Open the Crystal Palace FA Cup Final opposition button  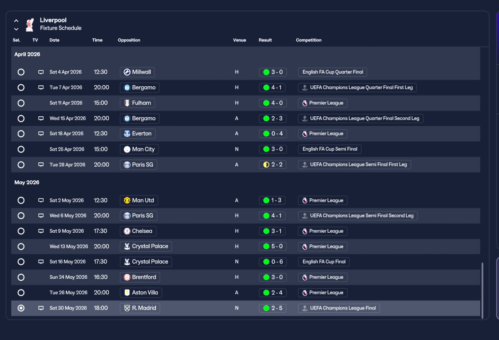(146, 262)
